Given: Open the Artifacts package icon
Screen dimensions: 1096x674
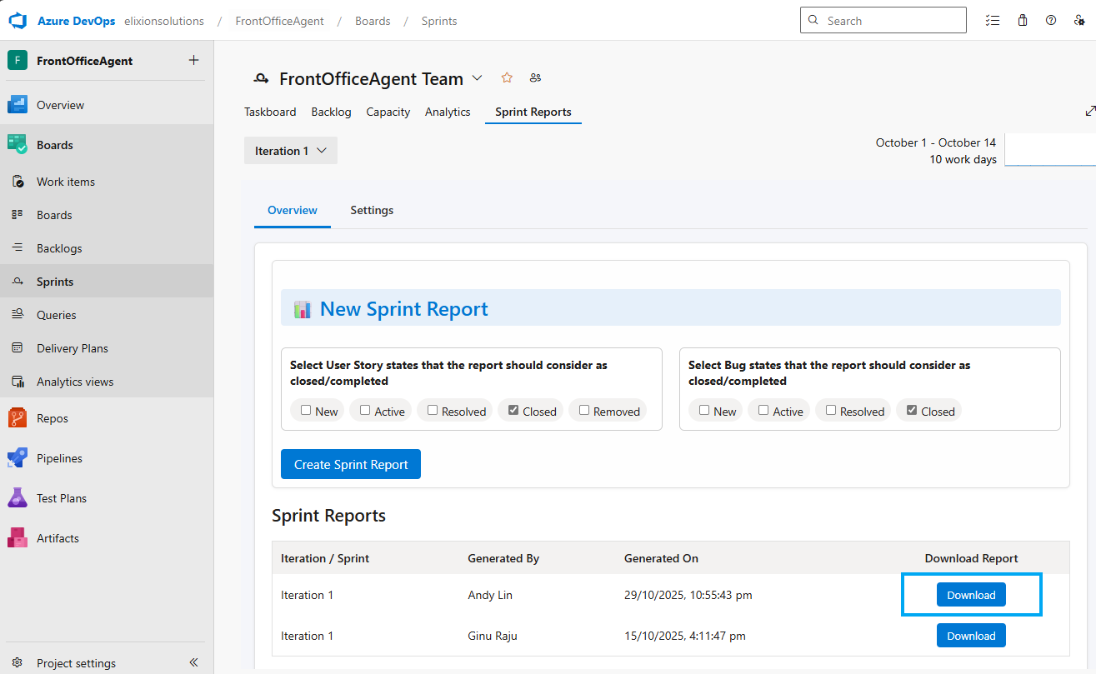Looking at the screenshot, I should click(18, 538).
